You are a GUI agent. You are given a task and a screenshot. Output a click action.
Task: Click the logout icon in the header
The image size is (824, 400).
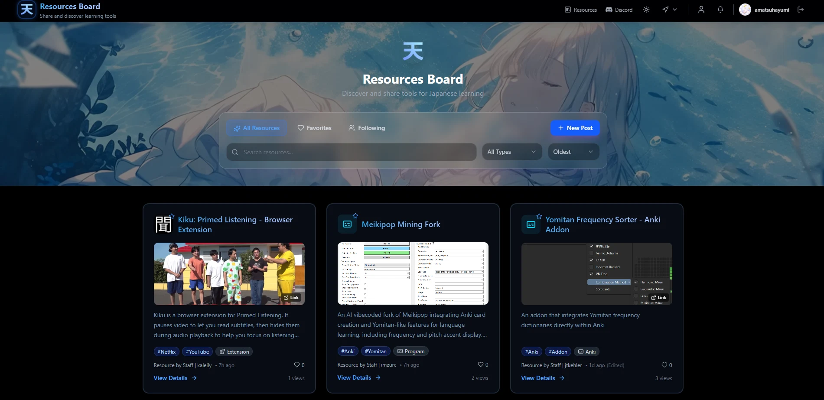tap(801, 10)
